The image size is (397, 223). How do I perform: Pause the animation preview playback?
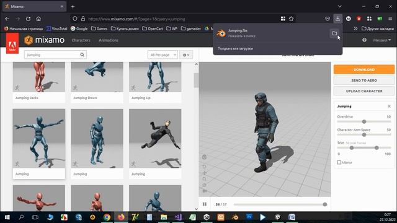[x=205, y=204]
